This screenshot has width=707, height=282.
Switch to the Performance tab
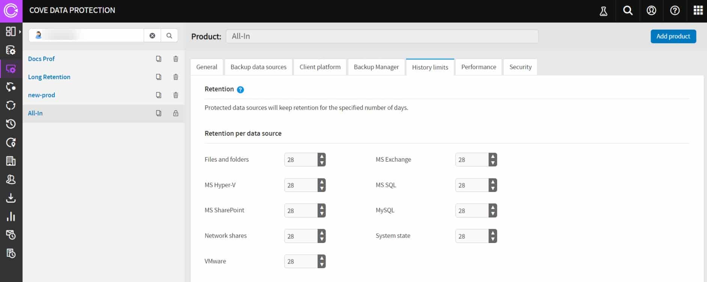(479, 67)
